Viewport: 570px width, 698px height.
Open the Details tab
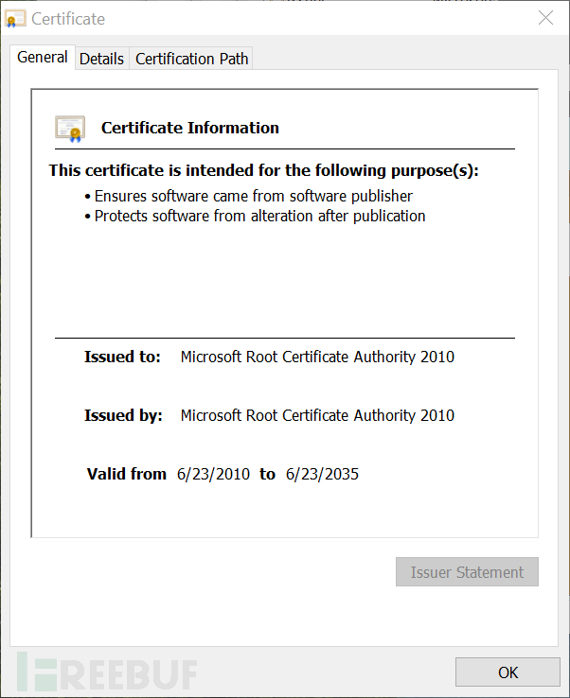(x=101, y=59)
